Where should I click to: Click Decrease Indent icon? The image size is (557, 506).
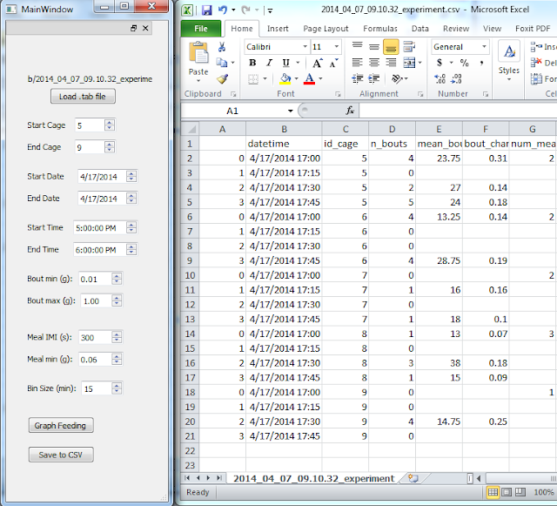pyautogui.click(x=357, y=78)
